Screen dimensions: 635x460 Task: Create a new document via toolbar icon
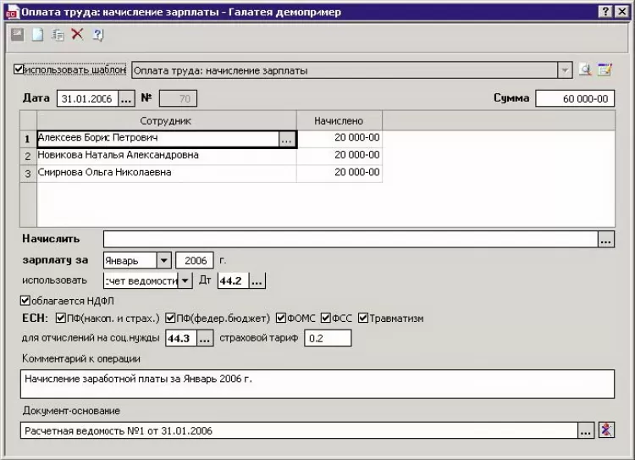point(37,35)
